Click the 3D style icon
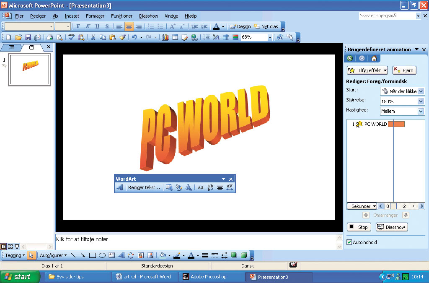The width and height of the screenshot is (429, 283). [x=243, y=255]
